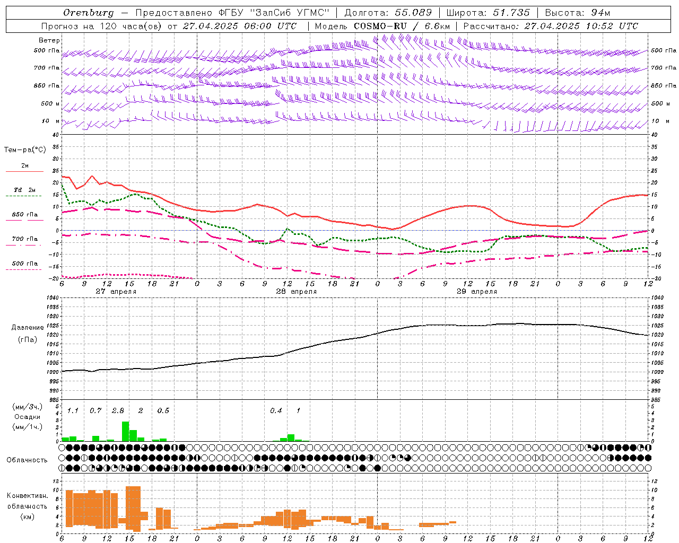Click the tallest green precipitation bar
679x543 pixels.
click(126, 431)
